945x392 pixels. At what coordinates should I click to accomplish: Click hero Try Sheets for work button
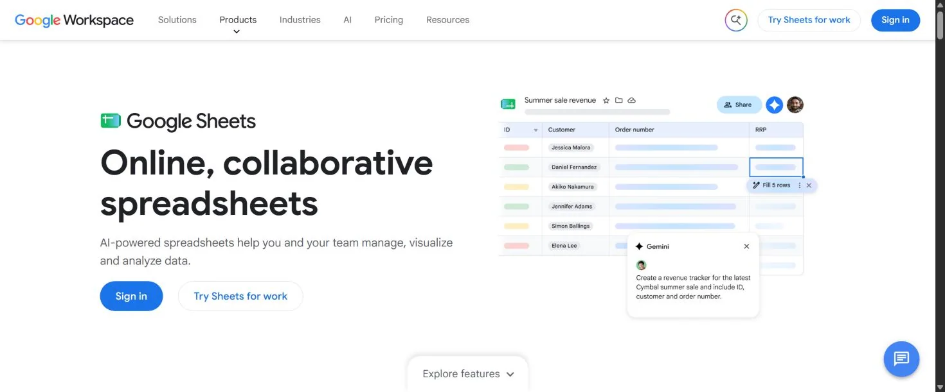240,296
